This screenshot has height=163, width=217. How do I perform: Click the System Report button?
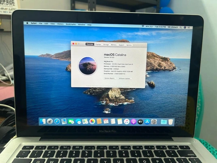pyautogui.click(x=110, y=78)
